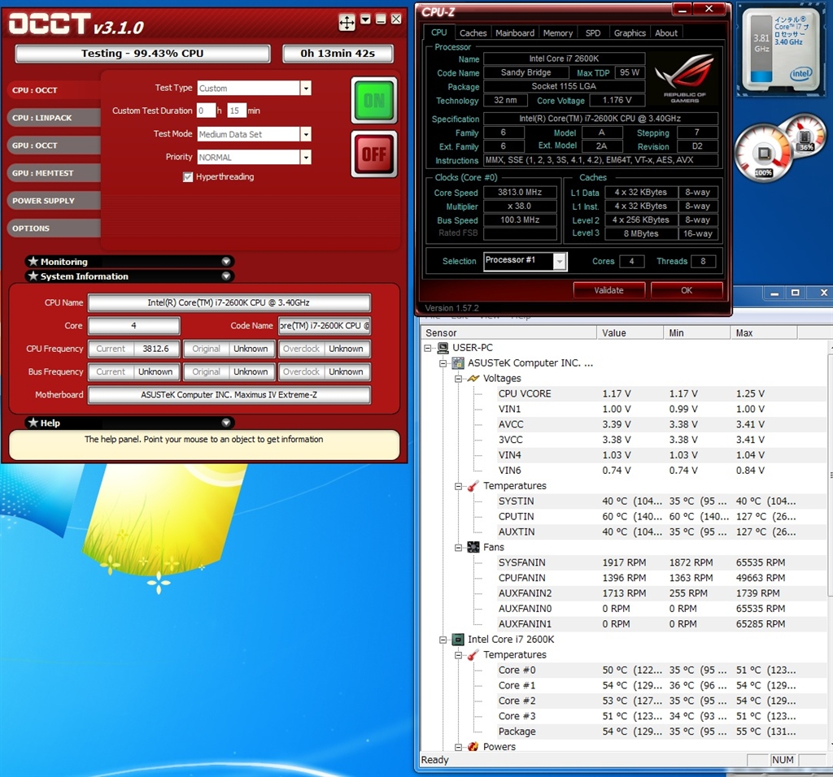Click the Republic of Gamers logo in CPU-Z
Screen dimensions: 833x777
tap(683, 77)
